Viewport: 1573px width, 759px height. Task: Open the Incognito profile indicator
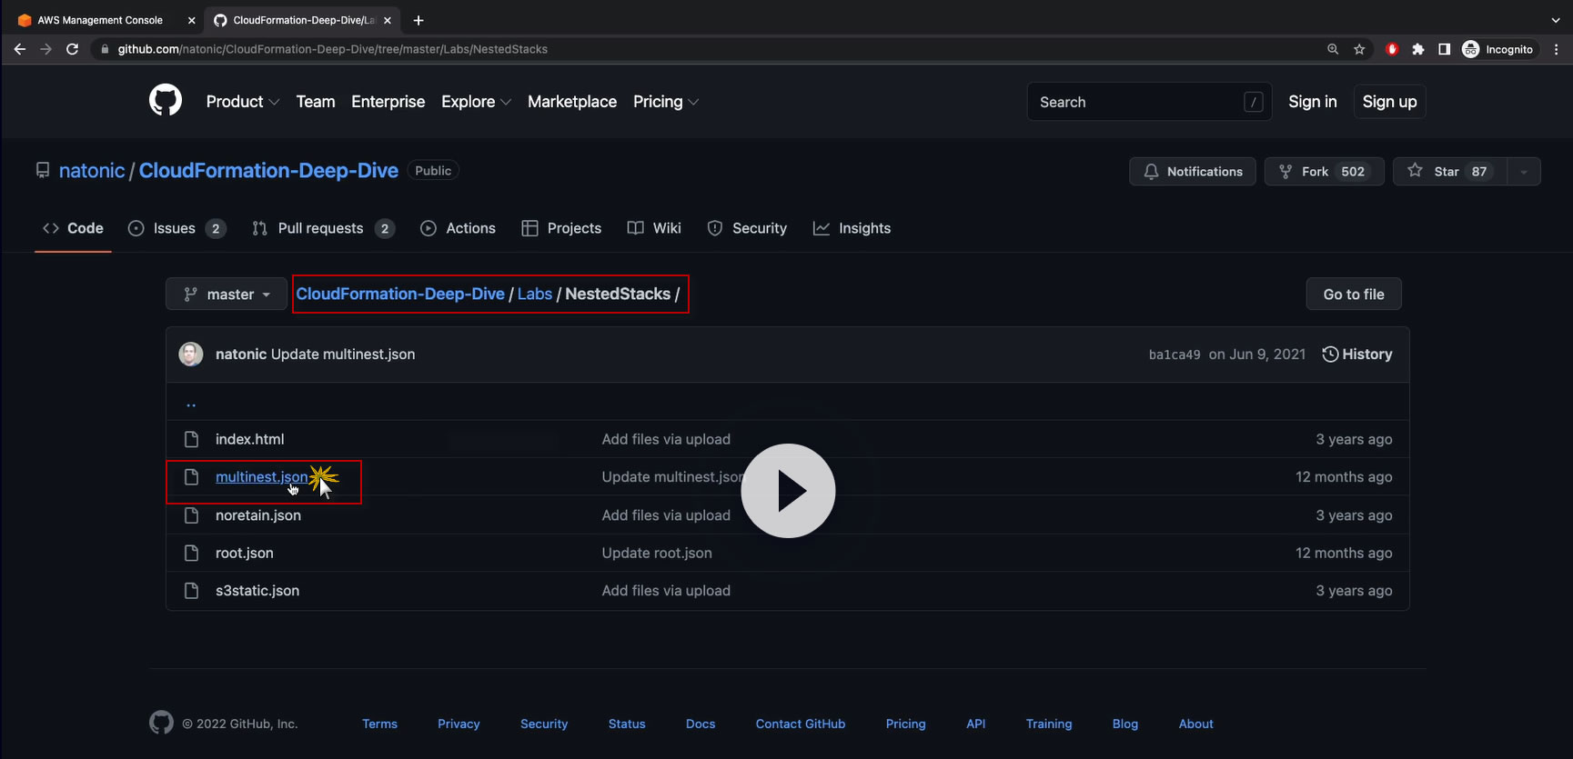pyautogui.click(x=1497, y=49)
